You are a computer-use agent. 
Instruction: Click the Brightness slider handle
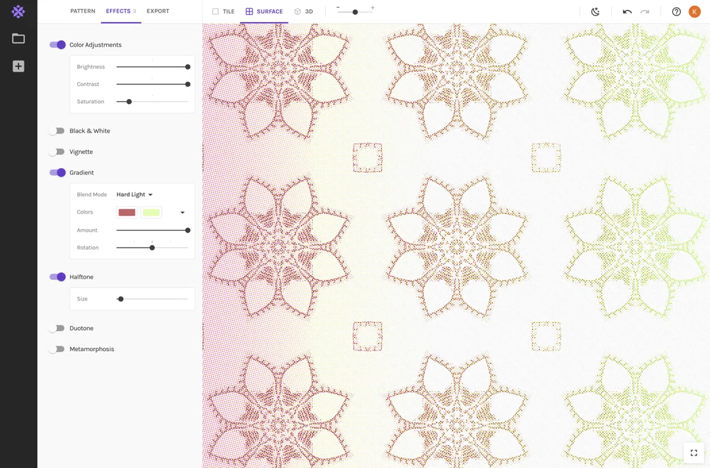pos(188,67)
